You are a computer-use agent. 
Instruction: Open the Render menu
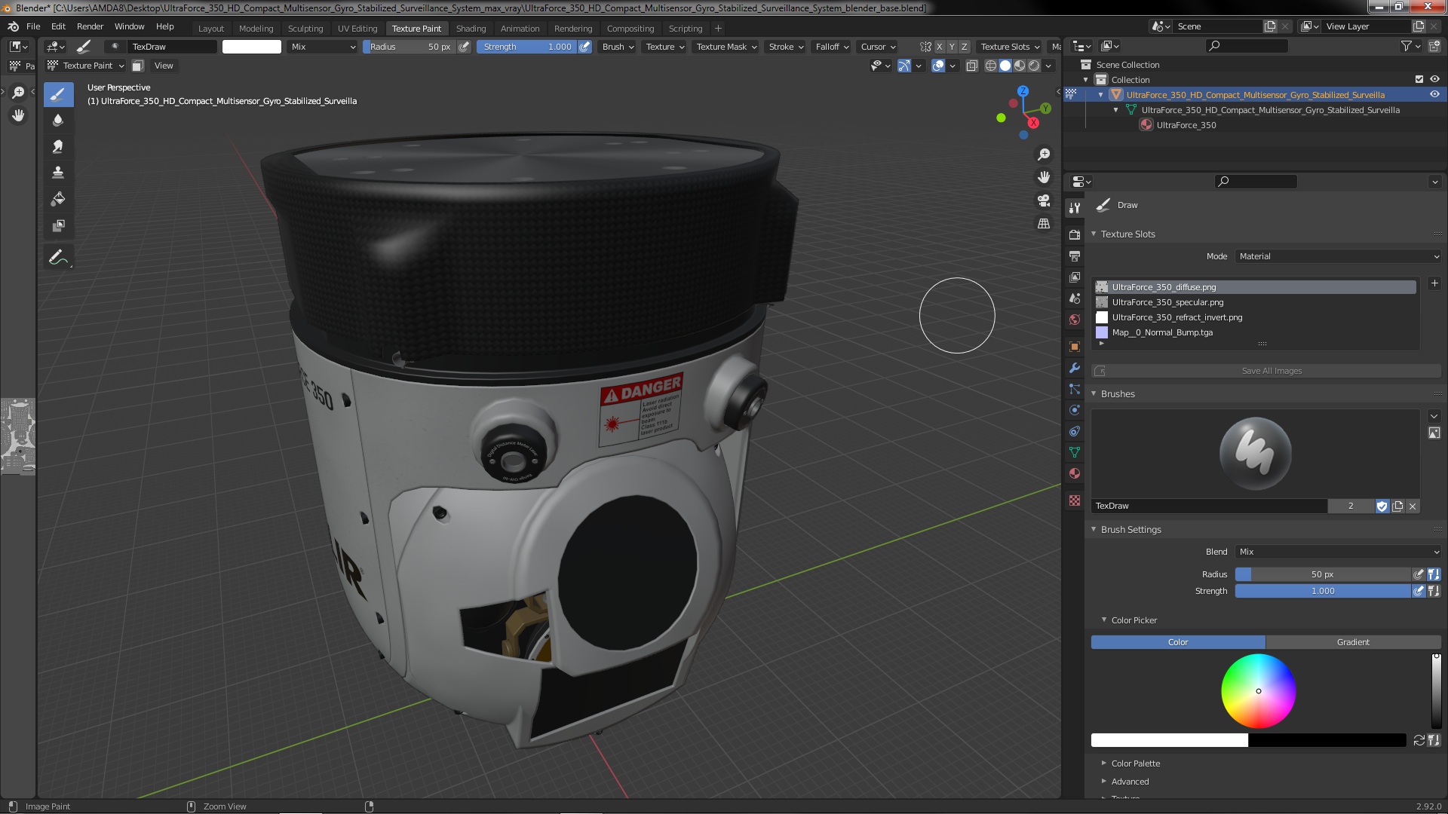pyautogui.click(x=90, y=26)
